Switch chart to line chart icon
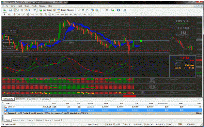The width and height of the screenshot is (204, 127). (87, 10)
